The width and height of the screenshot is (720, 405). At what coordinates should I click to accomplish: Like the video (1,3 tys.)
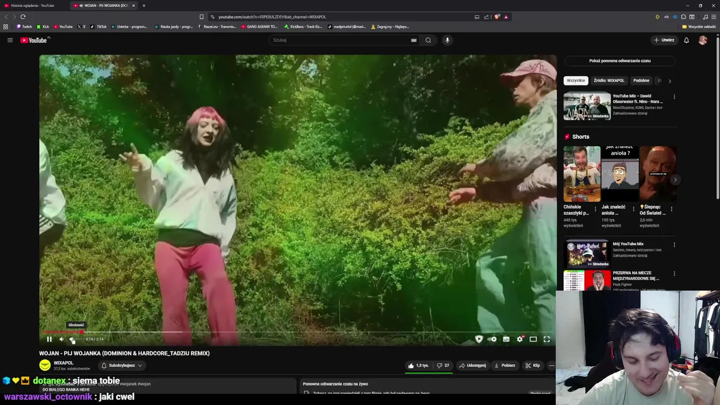coord(418,366)
